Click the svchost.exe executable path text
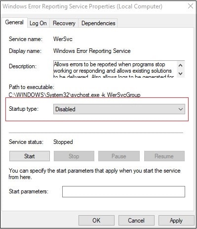 tap(75, 95)
